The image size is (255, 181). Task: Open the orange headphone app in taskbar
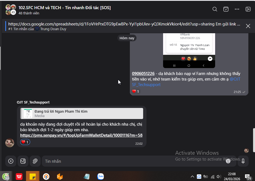46,177
